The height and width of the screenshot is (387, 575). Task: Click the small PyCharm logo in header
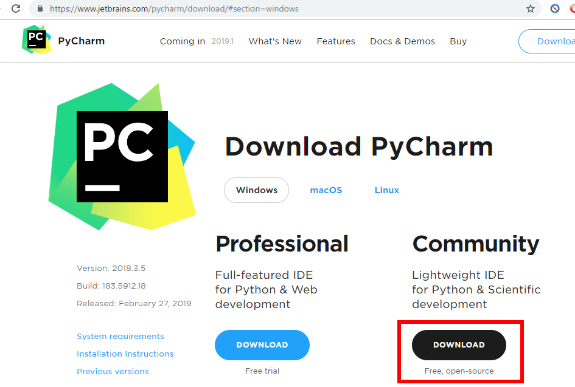coord(37,39)
